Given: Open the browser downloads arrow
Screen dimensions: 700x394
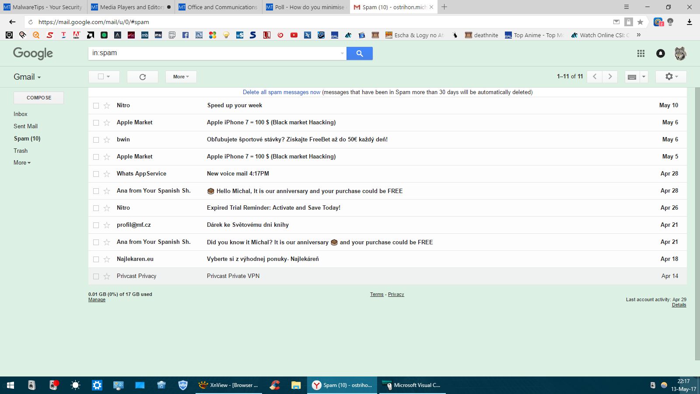Looking at the screenshot, I should [689, 22].
